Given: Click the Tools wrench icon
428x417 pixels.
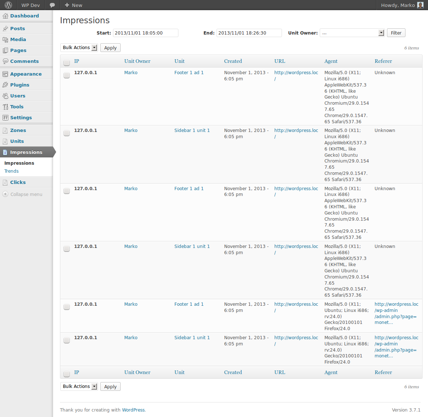Looking at the screenshot, I should click(5, 107).
